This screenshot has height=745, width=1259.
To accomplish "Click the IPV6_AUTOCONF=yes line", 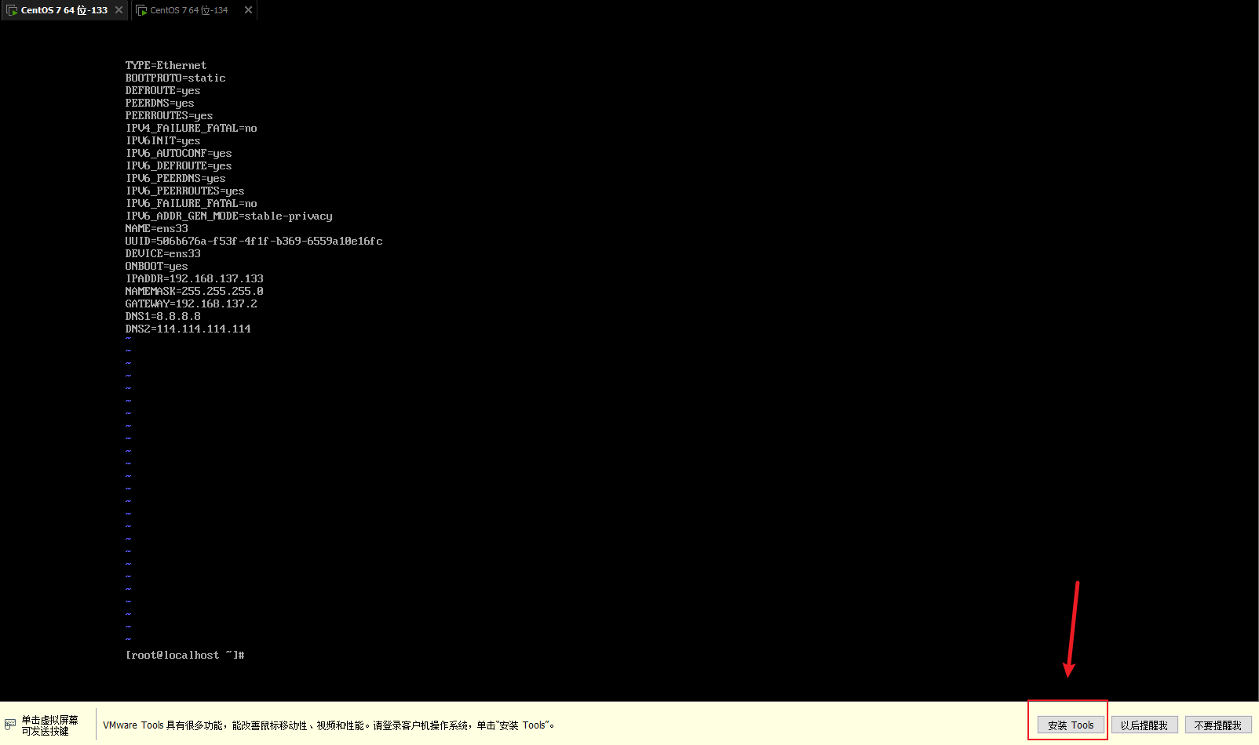I will (178, 153).
